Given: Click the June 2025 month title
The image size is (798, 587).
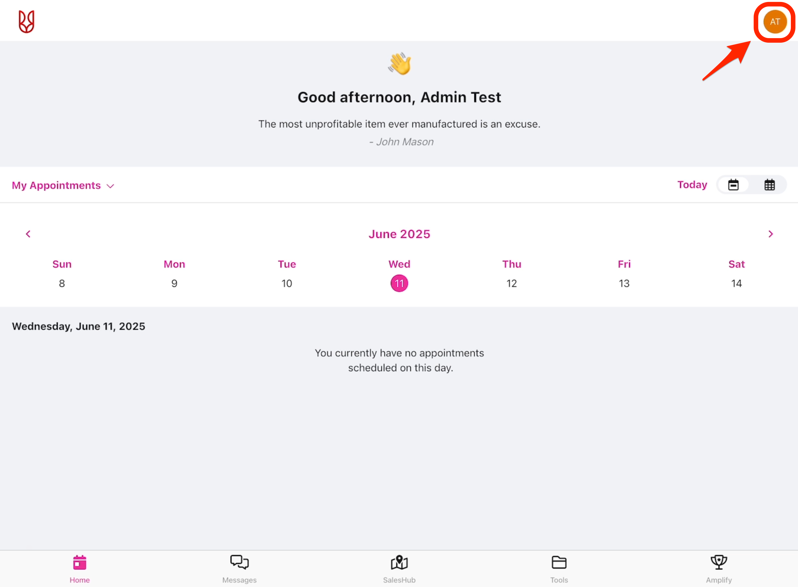Looking at the screenshot, I should 399,234.
